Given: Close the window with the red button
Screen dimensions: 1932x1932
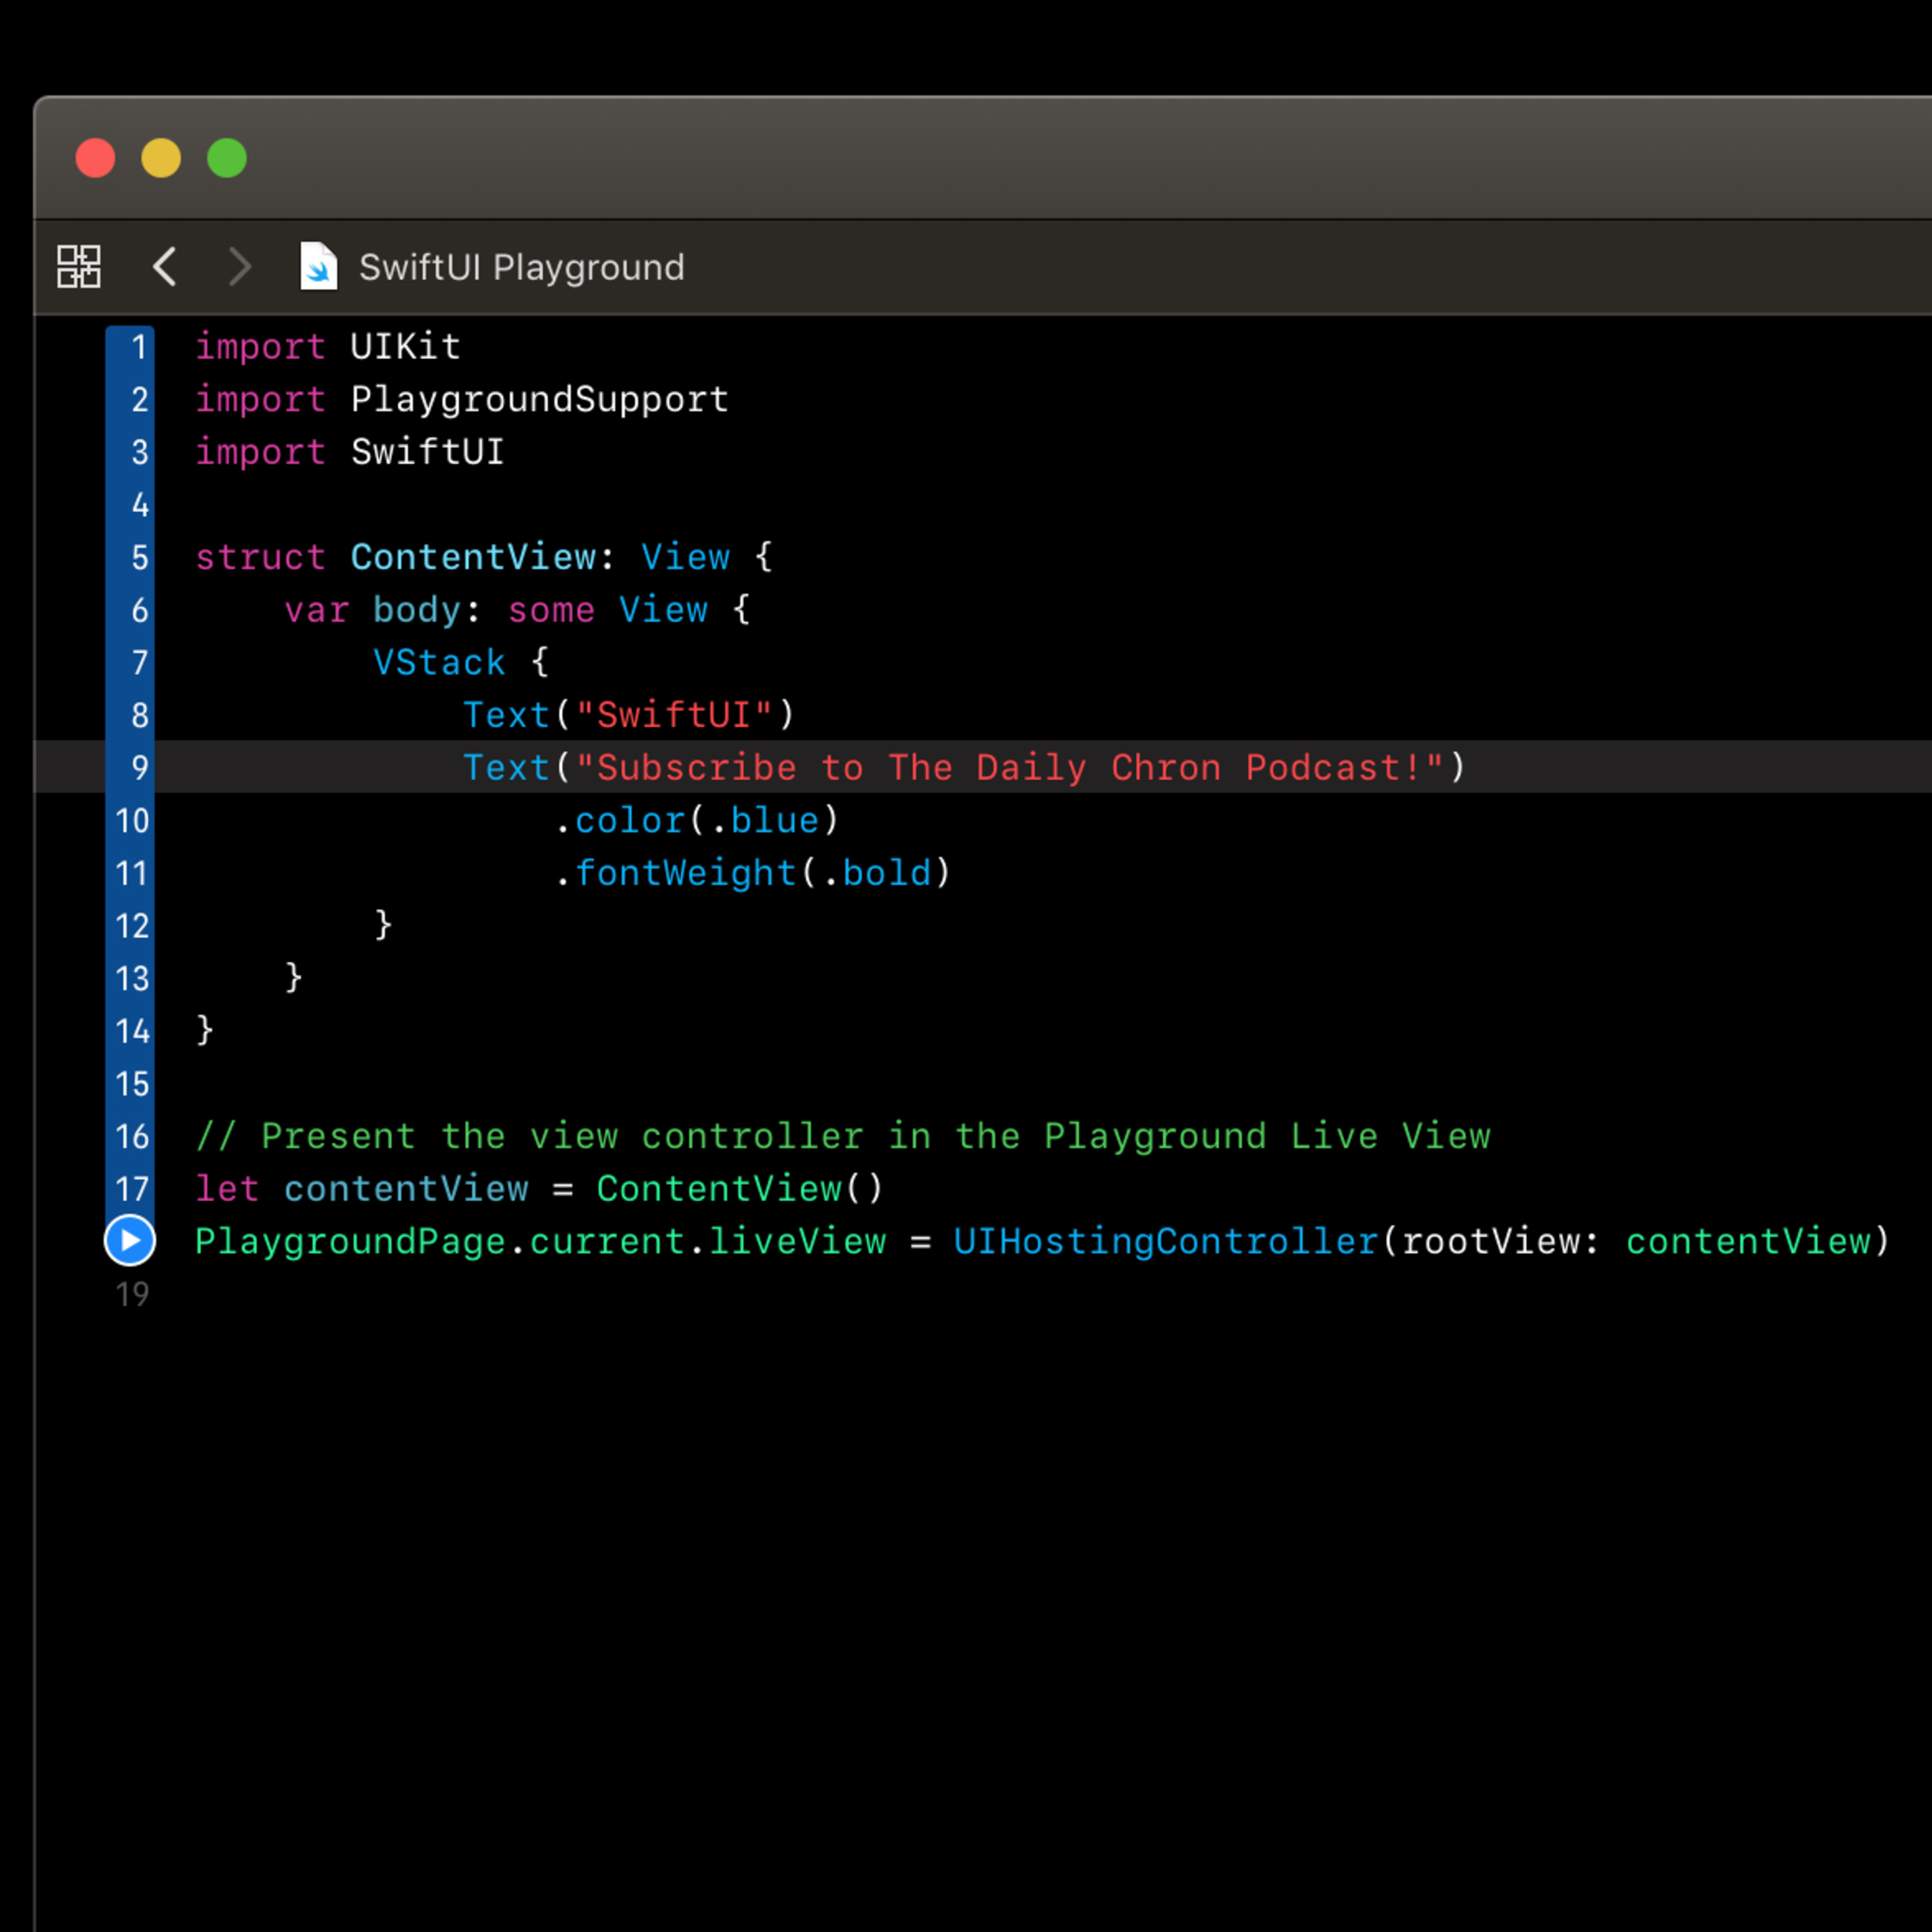Looking at the screenshot, I should coord(96,158).
